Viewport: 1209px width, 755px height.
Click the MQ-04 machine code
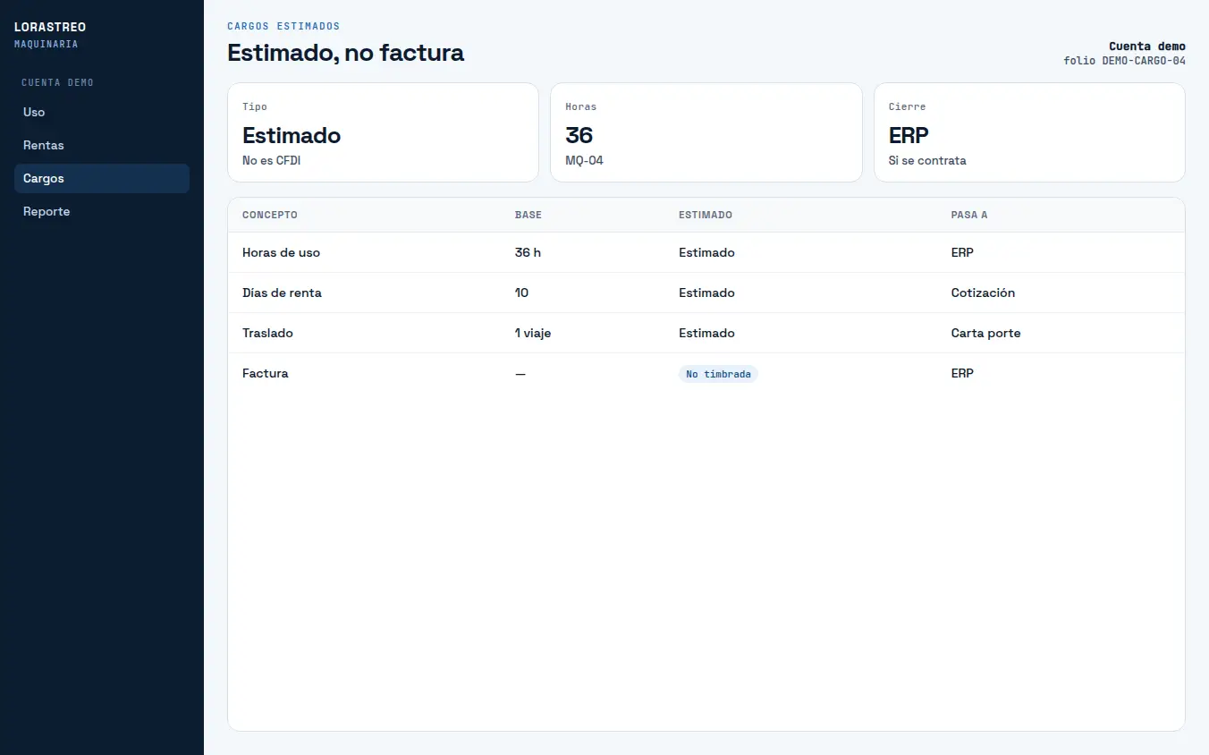(586, 161)
